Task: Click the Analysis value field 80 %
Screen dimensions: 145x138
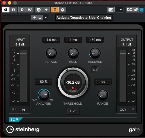Action: coord(43,82)
